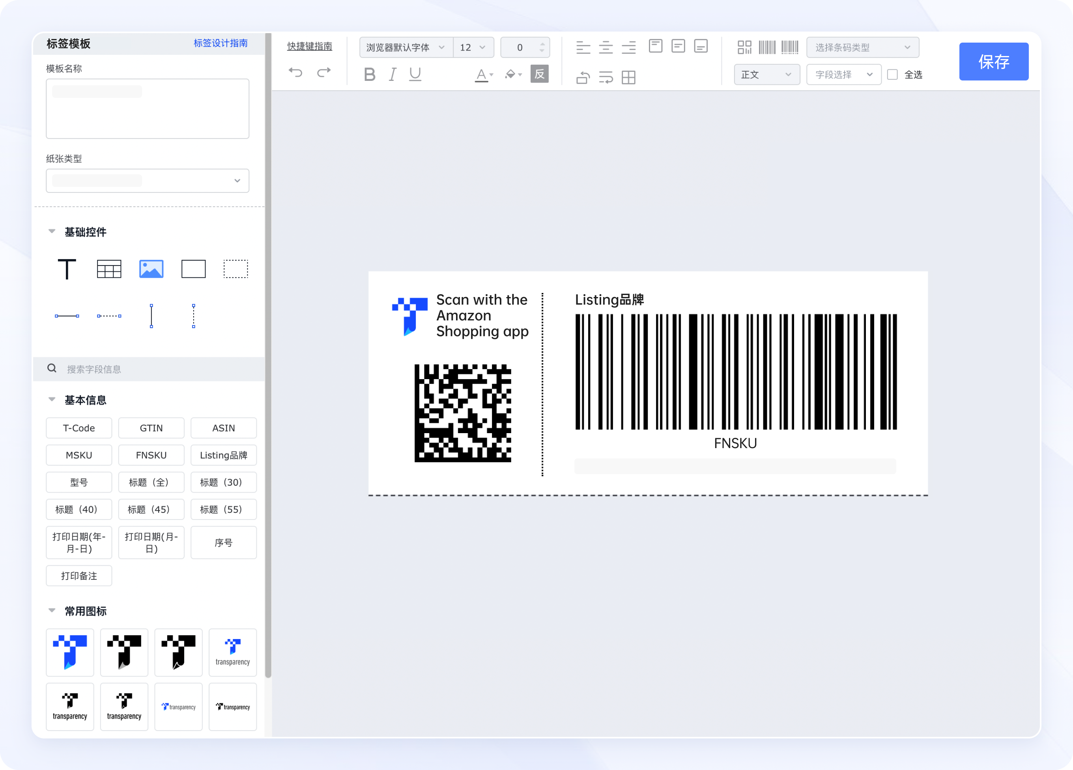The height and width of the screenshot is (770, 1073).
Task: Select the blue T icon with transparency text below
Action: pyautogui.click(x=233, y=652)
